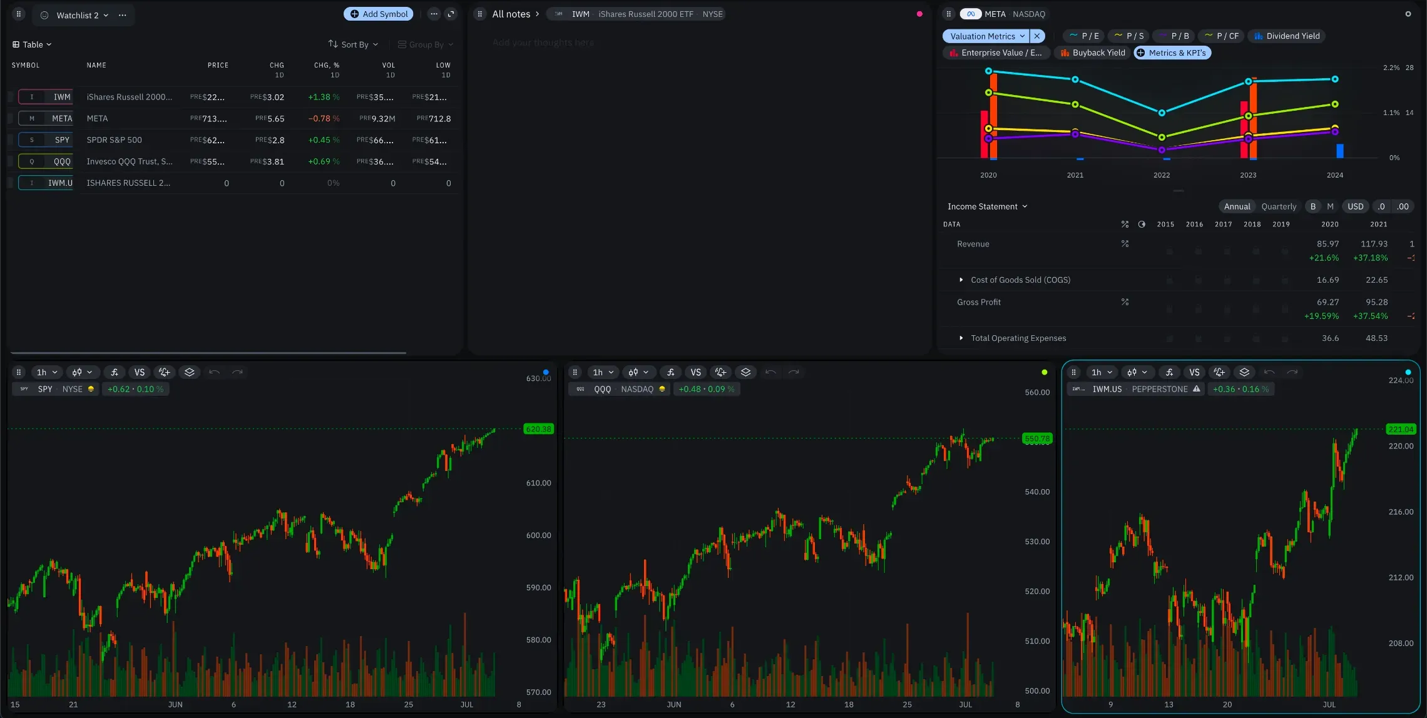This screenshot has width=1427, height=718.
Task: Add price alert on the IWM.US chart
Action: (1219, 372)
